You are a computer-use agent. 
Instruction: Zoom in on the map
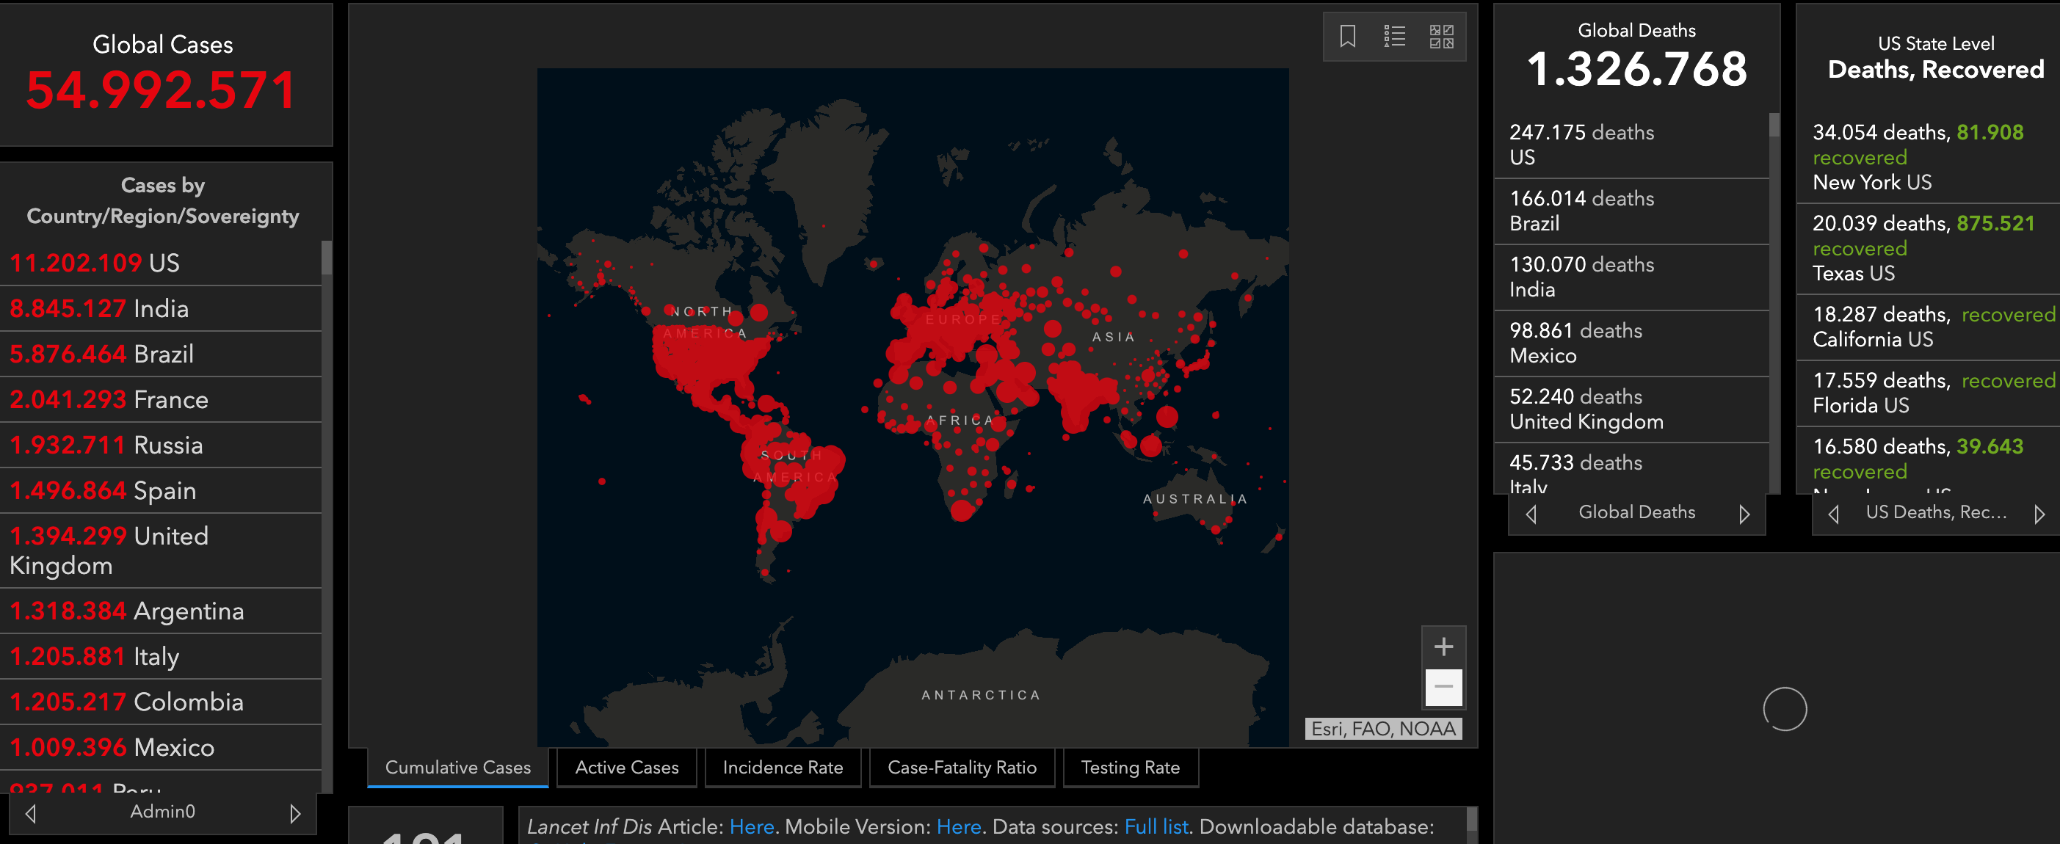click(1443, 647)
